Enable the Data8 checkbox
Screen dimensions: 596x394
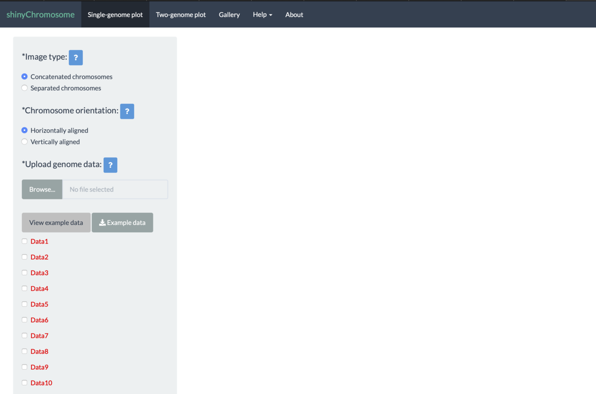pos(25,351)
